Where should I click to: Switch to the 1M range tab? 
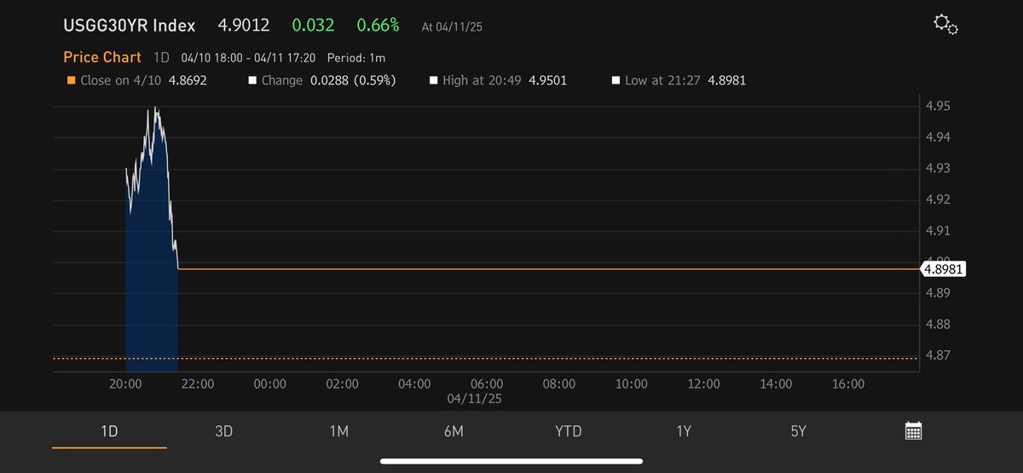338,431
